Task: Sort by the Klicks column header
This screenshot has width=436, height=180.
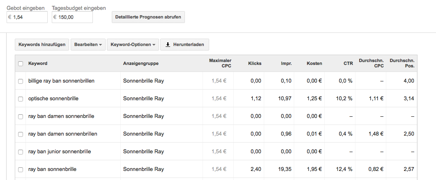Action: [x=255, y=63]
